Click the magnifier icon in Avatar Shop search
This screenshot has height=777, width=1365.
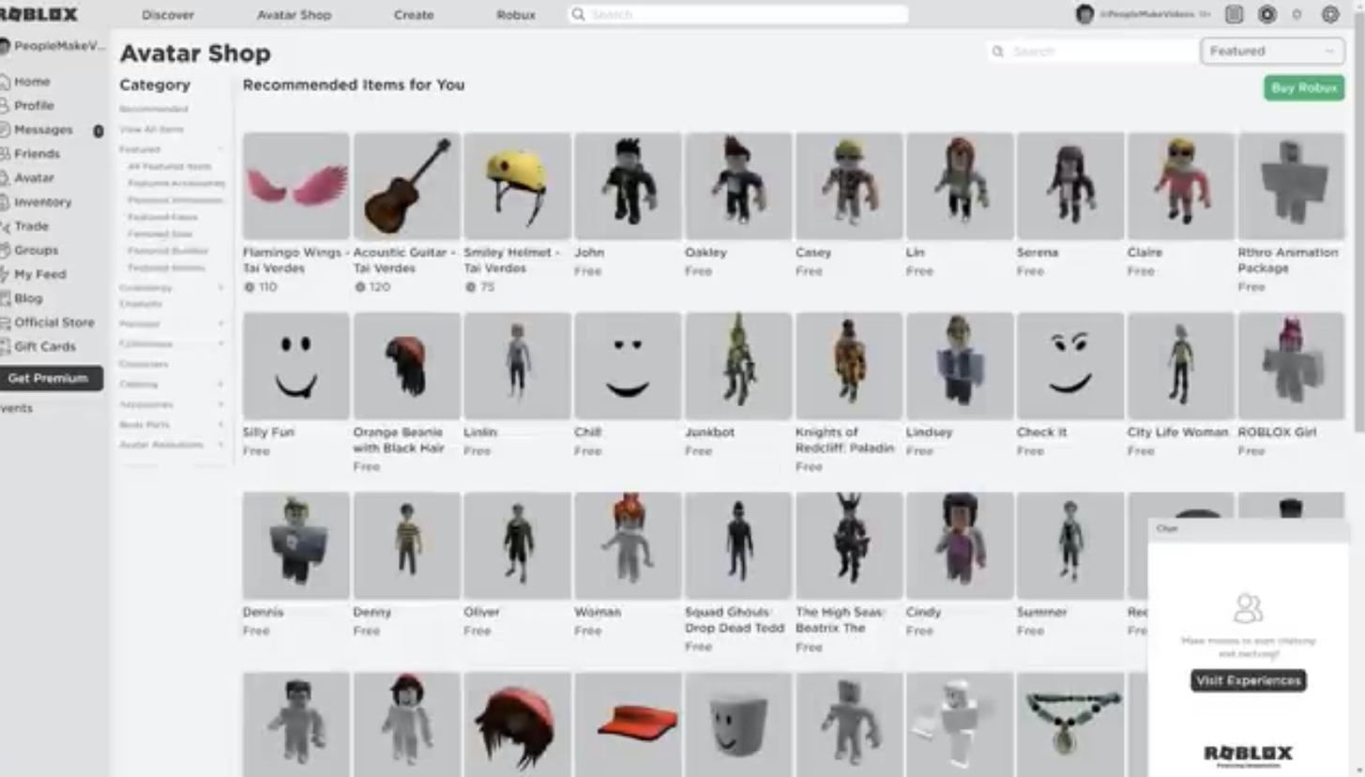click(x=997, y=52)
